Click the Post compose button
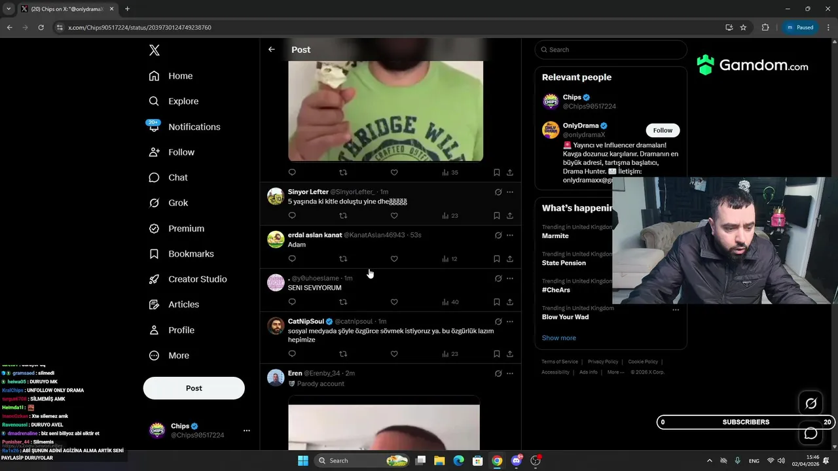Image resolution: width=838 pixels, height=471 pixels. pos(194,388)
